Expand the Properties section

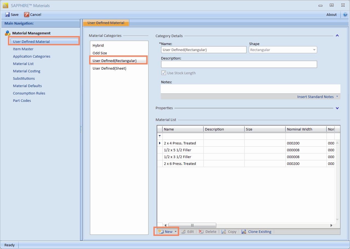[x=337, y=108]
